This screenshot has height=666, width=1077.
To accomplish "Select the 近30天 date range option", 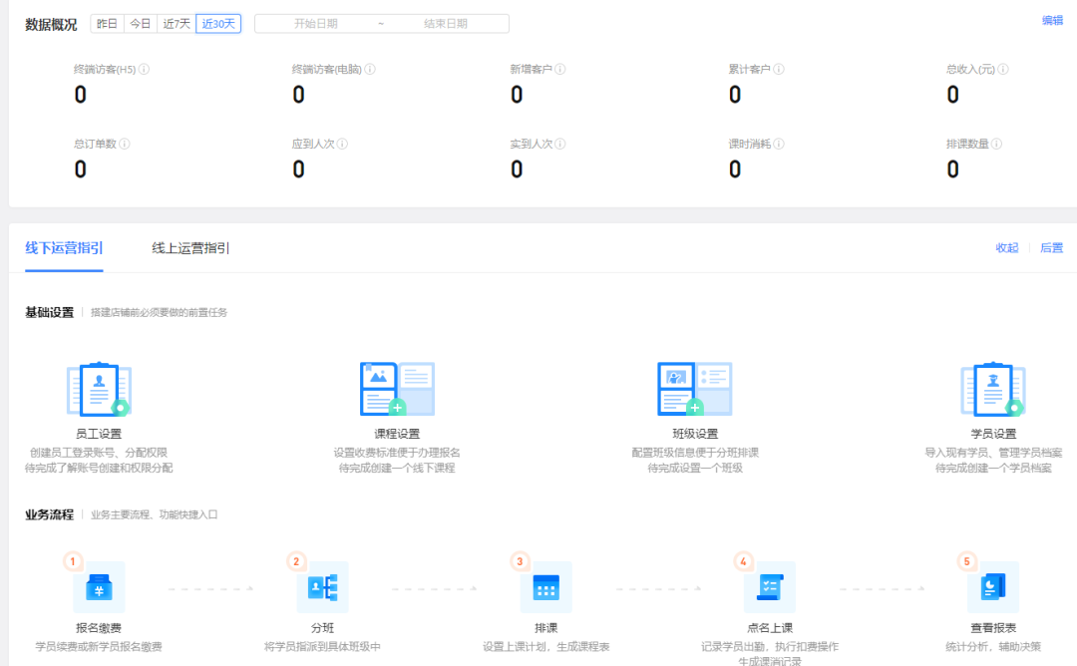I will pyautogui.click(x=218, y=24).
